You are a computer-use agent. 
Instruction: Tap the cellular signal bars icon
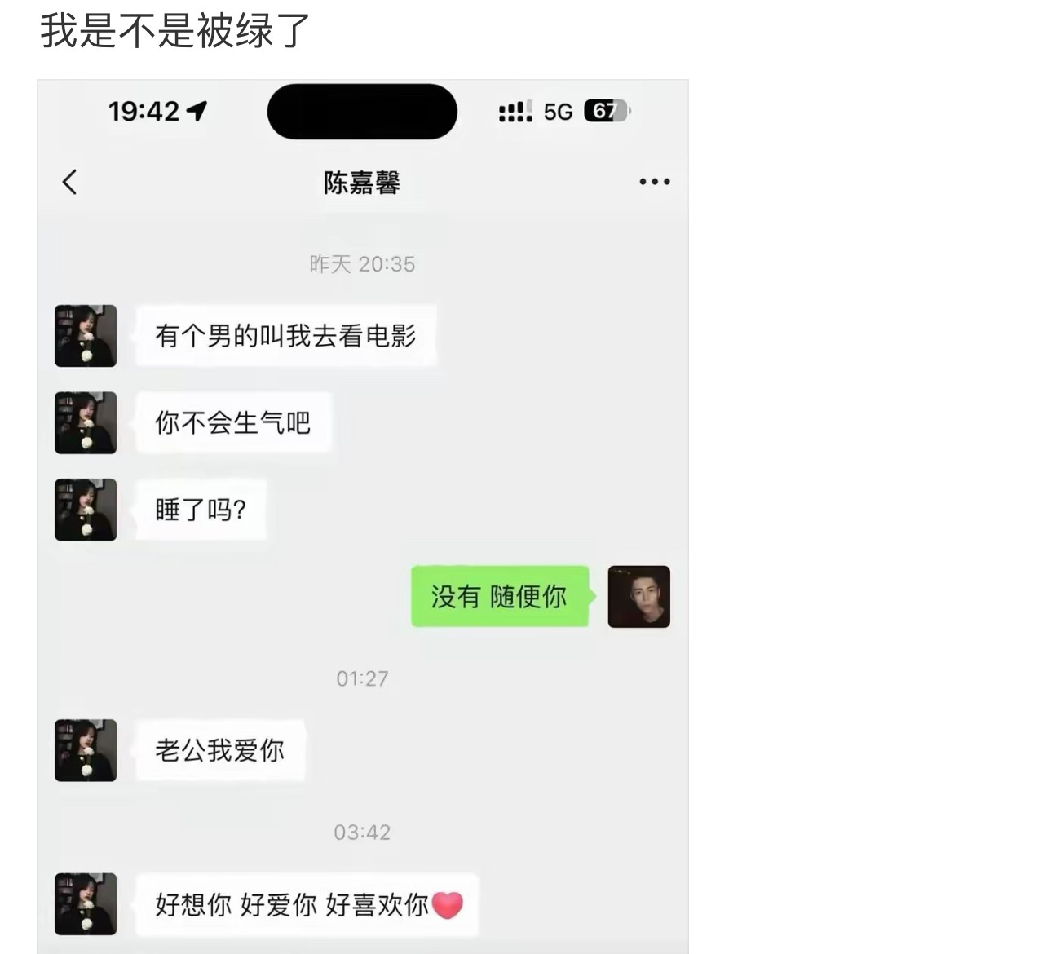[515, 111]
